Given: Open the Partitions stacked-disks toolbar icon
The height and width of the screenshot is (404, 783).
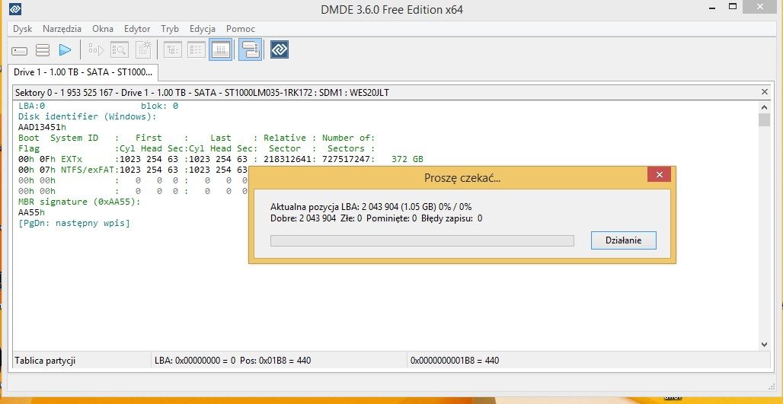Looking at the screenshot, I should click(x=43, y=50).
